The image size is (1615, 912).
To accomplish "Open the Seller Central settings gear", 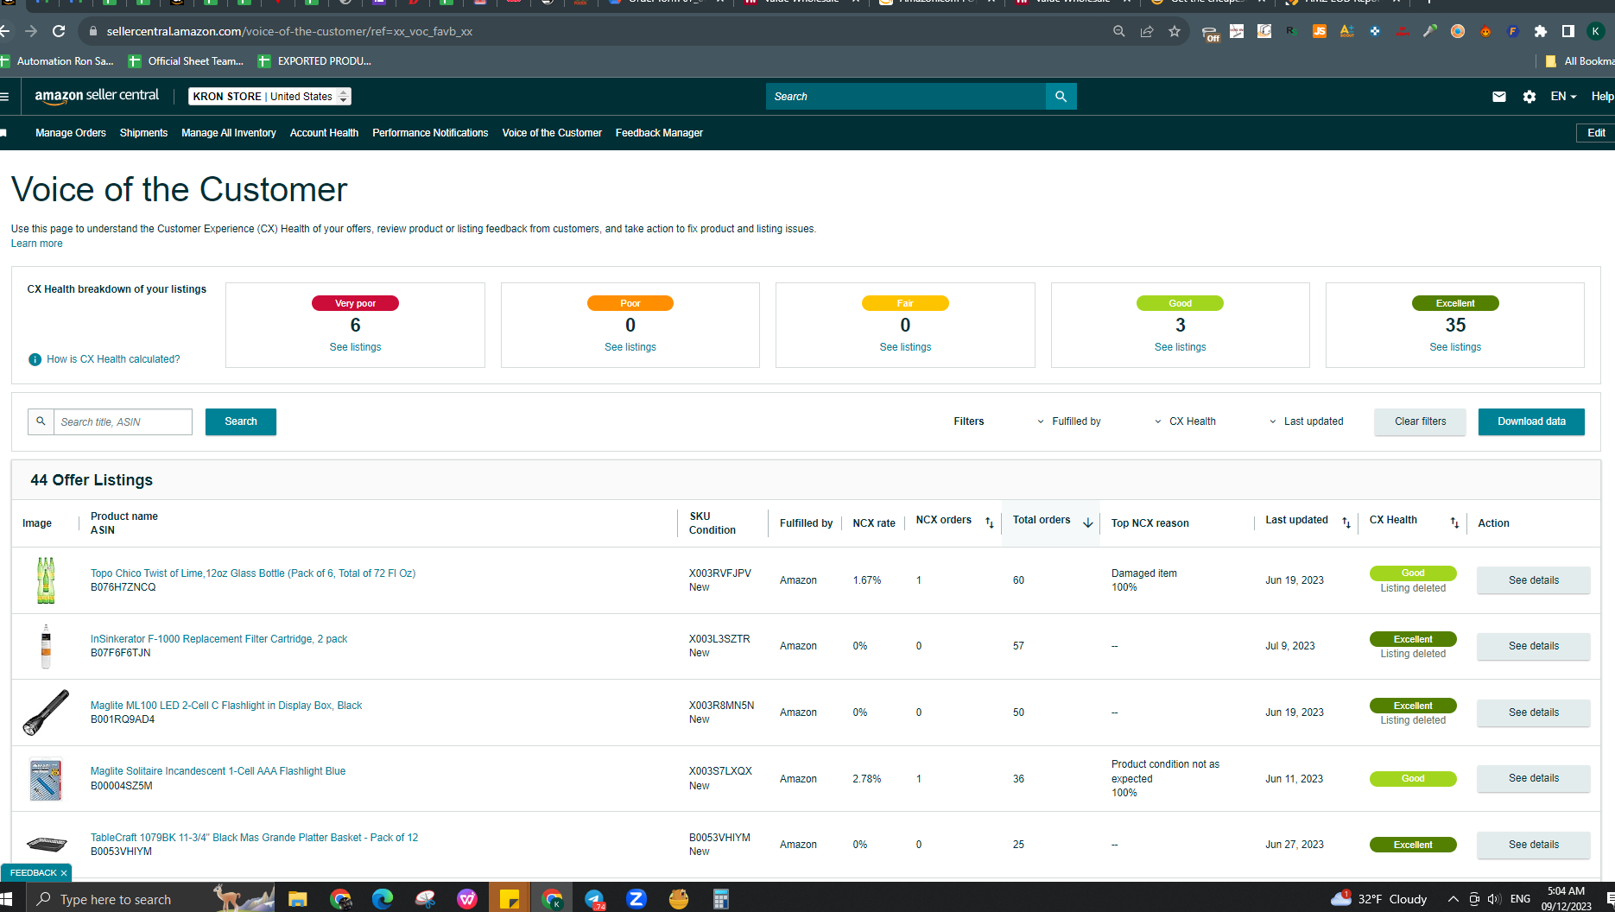I will click(1529, 97).
